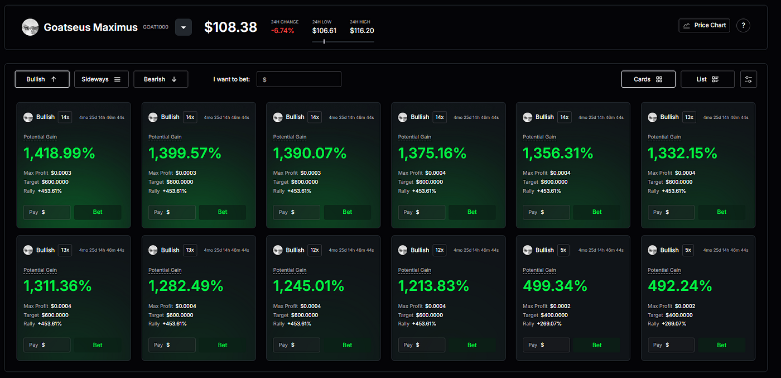Image resolution: width=781 pixels, height=378 pixels.
Task: Select the Sideways filter
Action: 102,79
